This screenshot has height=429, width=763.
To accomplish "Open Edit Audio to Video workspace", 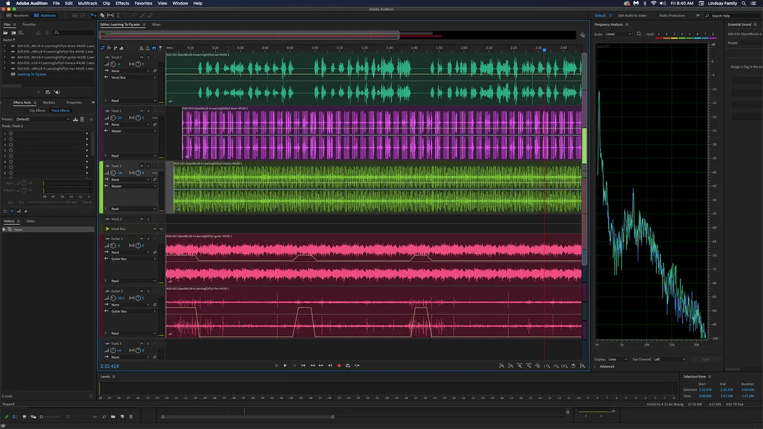I will pos(632,15).
